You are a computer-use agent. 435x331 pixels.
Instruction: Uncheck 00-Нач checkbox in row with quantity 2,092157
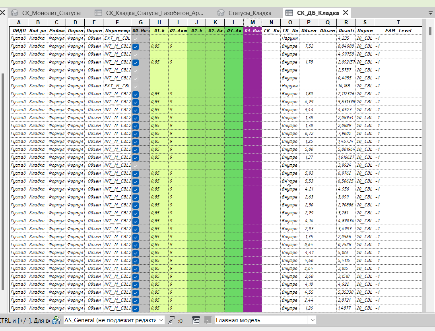(135, 62)
